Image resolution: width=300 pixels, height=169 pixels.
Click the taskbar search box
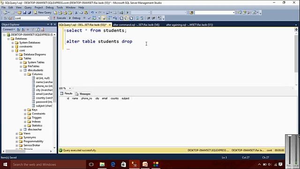tap(48, 164)
